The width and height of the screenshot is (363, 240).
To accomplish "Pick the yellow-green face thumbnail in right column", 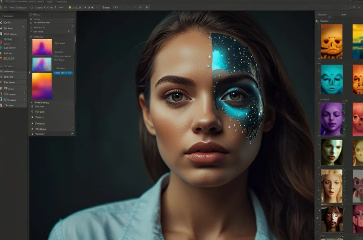I will 358,153.
